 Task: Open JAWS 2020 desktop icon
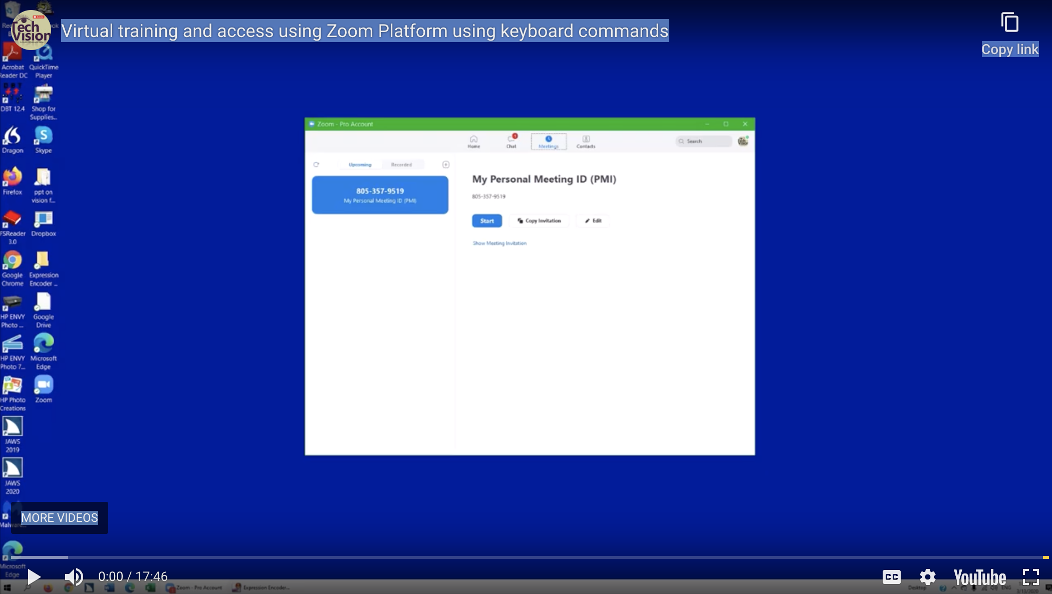13,476
